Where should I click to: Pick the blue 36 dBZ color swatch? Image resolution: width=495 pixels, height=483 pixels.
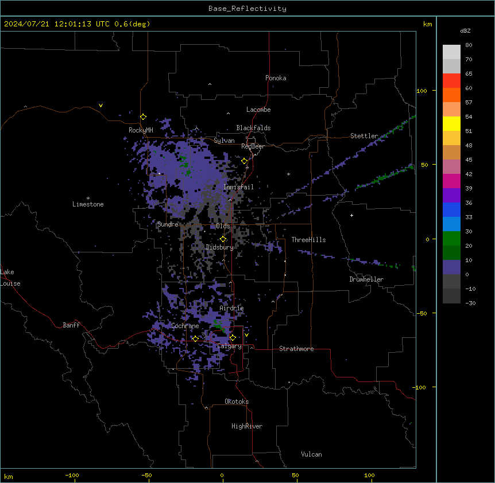click(x=451, y=209)
